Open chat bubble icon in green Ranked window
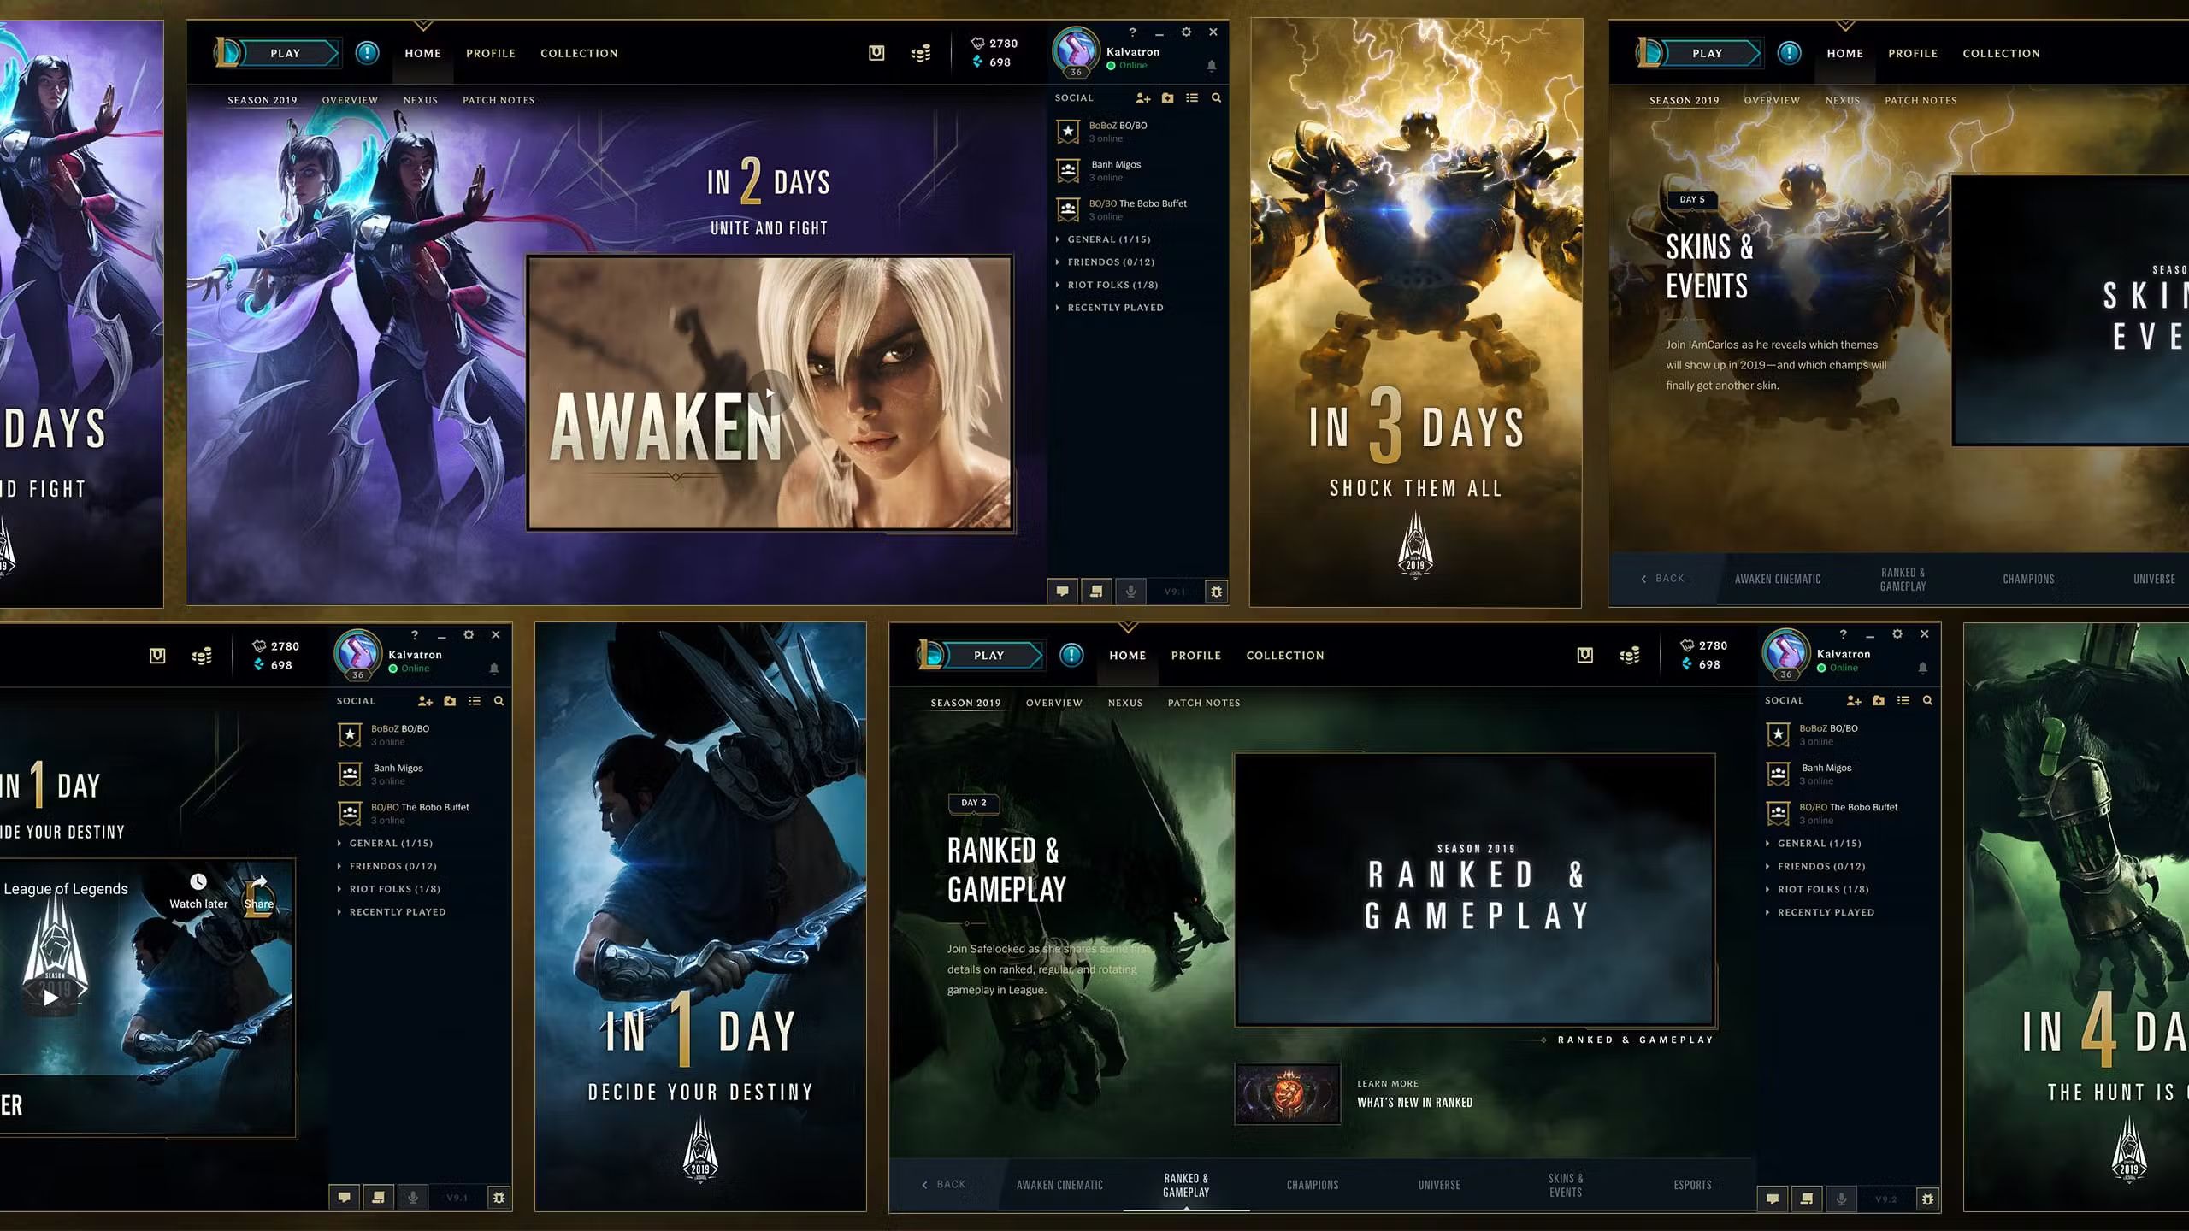The image size is (2189, 1231). tap(1773, 1199)
